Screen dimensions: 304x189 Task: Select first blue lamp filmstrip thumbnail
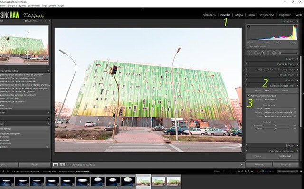pos(7,181)
